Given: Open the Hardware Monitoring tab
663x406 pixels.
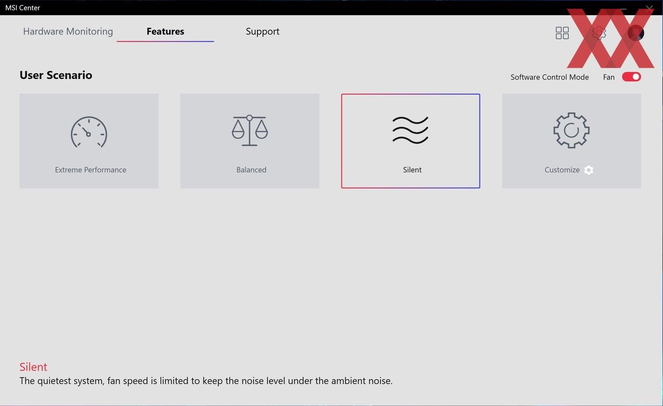Looking at the screenshot, I should coord(68,31).
